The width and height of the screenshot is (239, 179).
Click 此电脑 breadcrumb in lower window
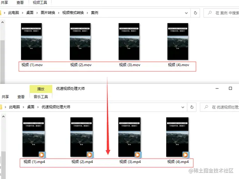point(15,107)
